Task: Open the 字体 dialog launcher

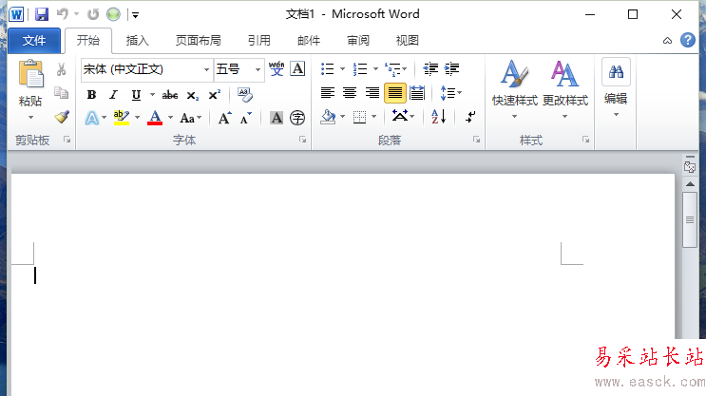Action: pos(303,140)
